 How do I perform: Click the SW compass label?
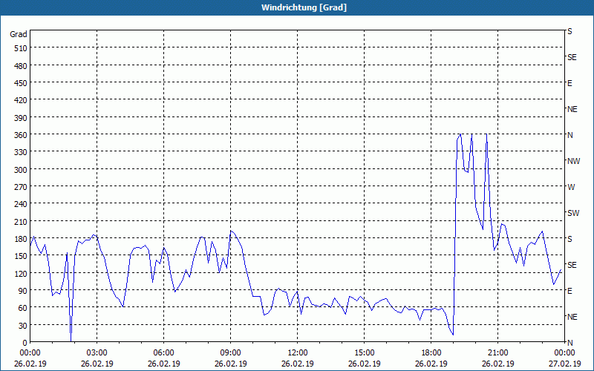pyautogui.click(x=573, y=213)
